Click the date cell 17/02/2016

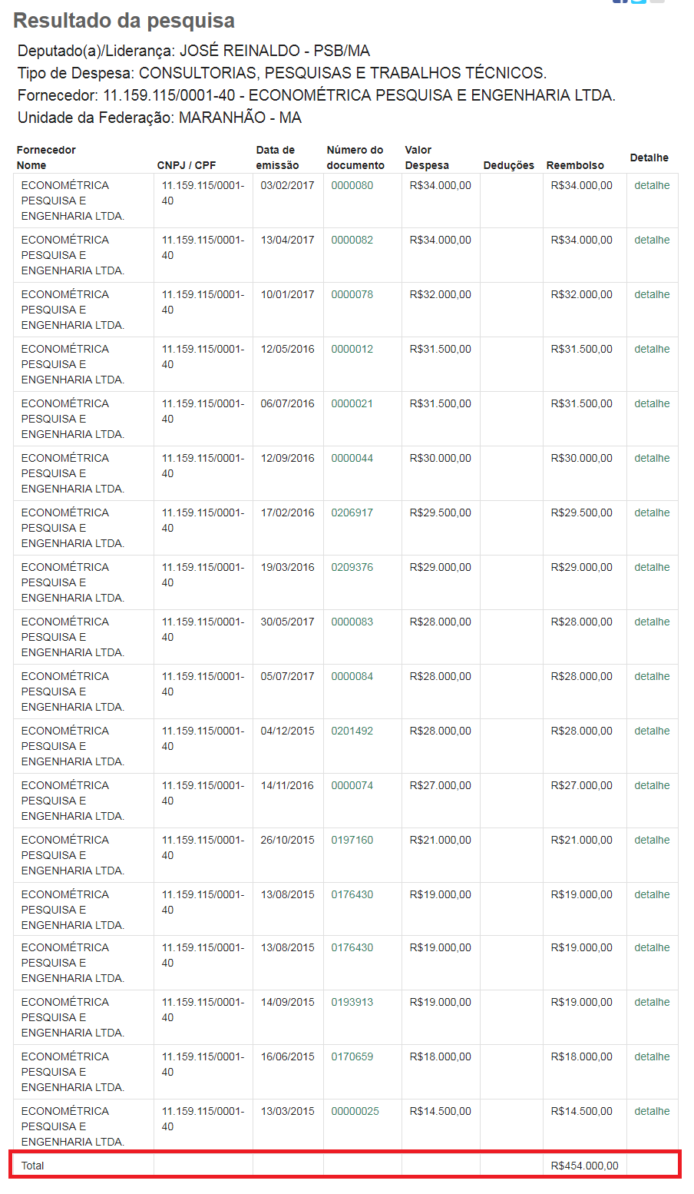click(288, 512)
